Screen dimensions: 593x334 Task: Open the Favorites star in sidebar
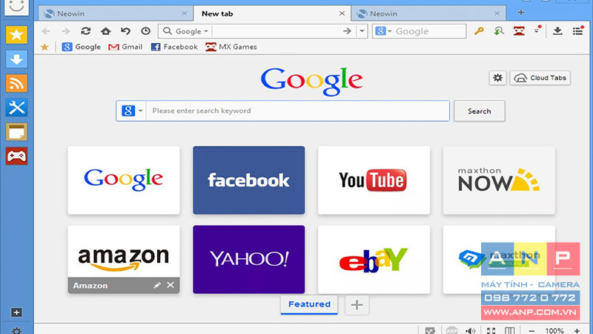tap(16, 35)
